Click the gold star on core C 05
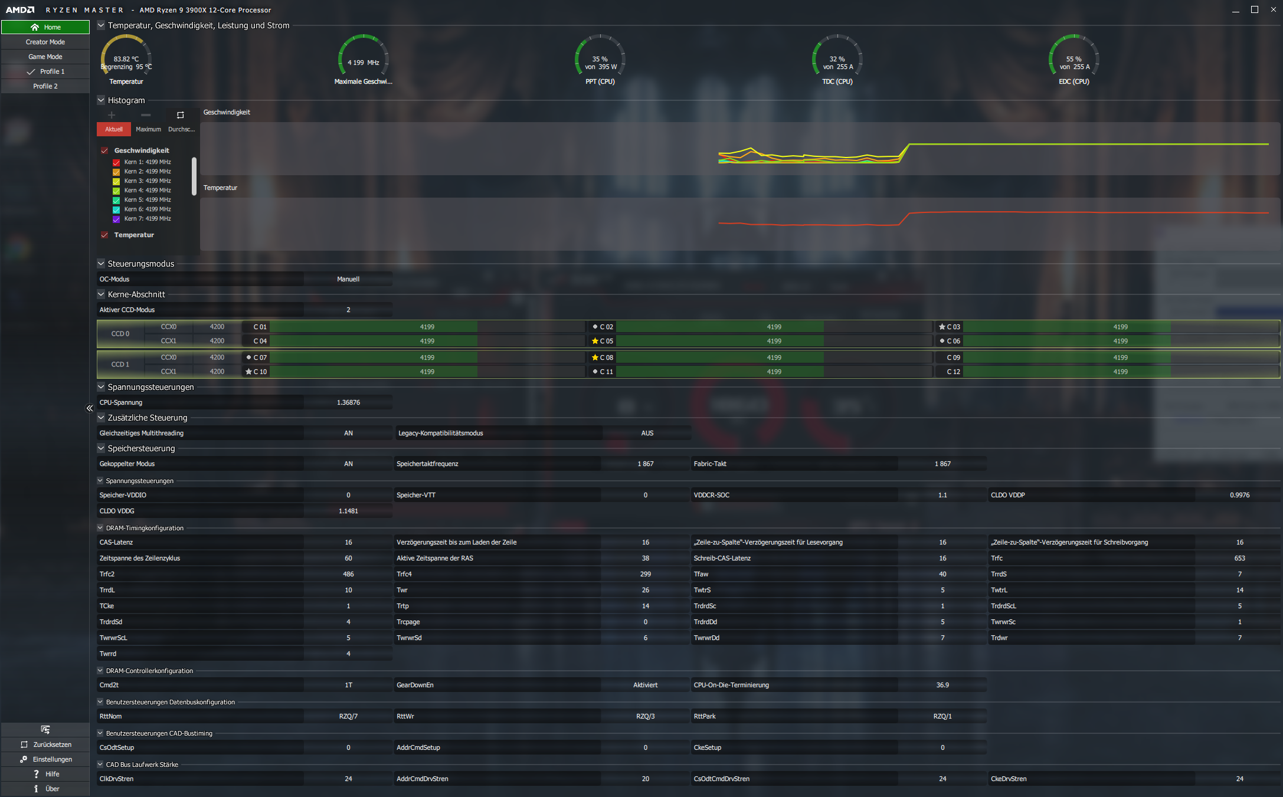Image resolution: width=1283 pixels, height=797 pixels. [595, 341]
